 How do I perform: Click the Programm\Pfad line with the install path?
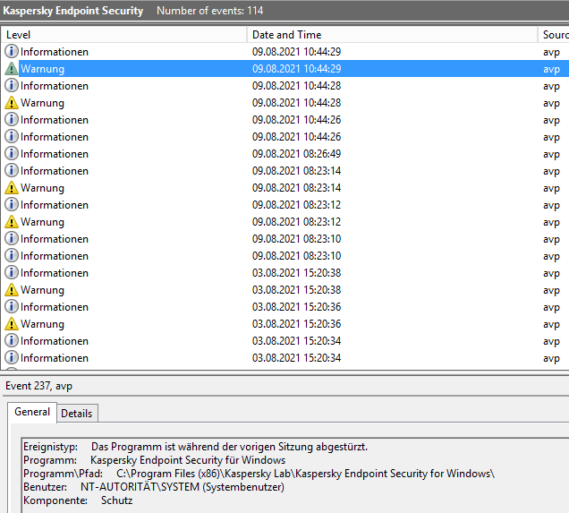pos(259,474)
